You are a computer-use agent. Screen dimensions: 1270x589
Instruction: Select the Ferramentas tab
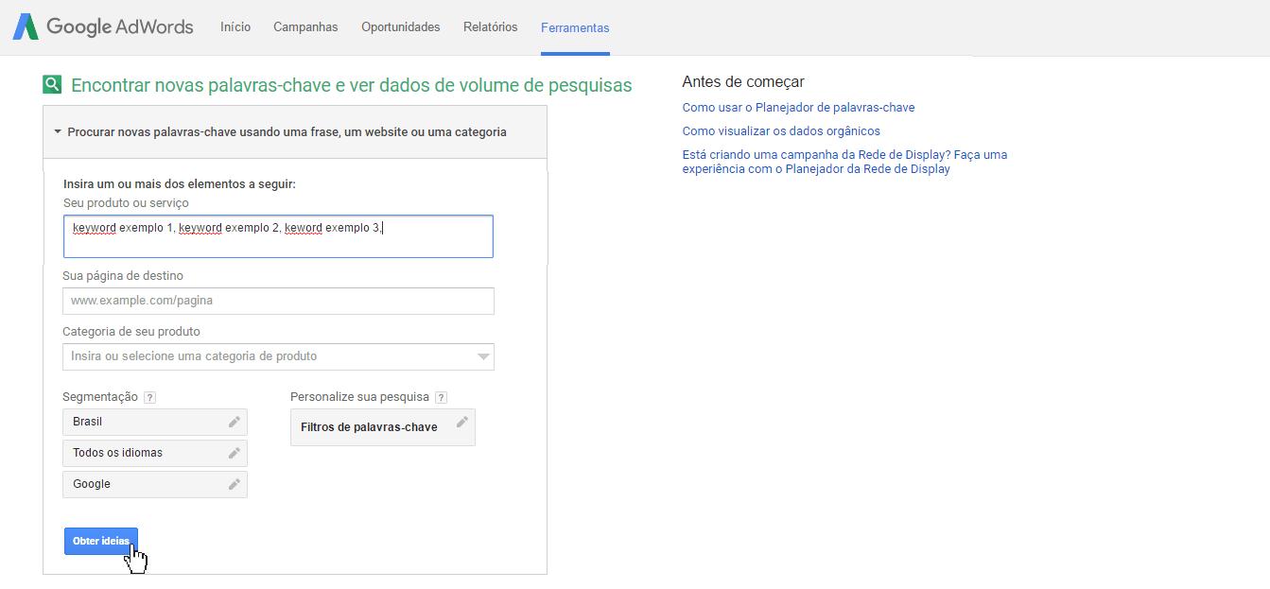pyautogui.click(x=575, y=28)
